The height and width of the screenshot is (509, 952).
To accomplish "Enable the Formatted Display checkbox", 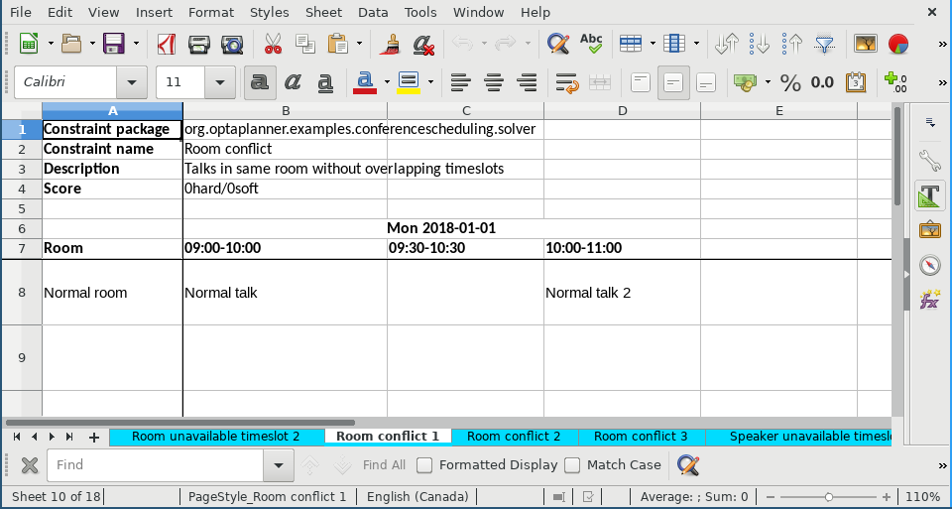I will coord(424,464).
